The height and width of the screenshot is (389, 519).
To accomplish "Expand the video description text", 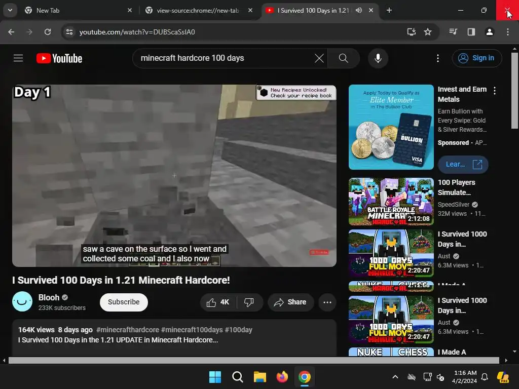I will tap(118, 340).
